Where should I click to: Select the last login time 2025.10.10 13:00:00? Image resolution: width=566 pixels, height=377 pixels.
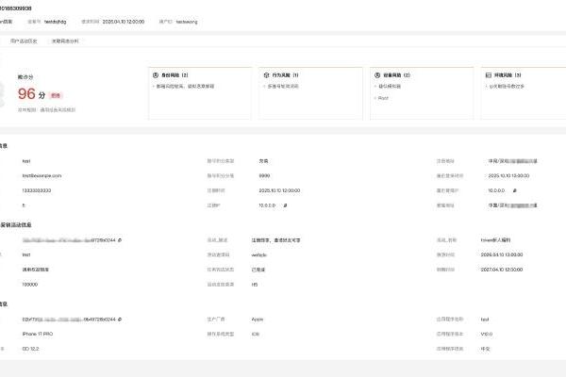(509, 175)
